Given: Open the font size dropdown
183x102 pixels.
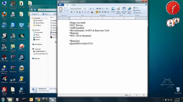Looking at the screenshot, I should [88, 9].
